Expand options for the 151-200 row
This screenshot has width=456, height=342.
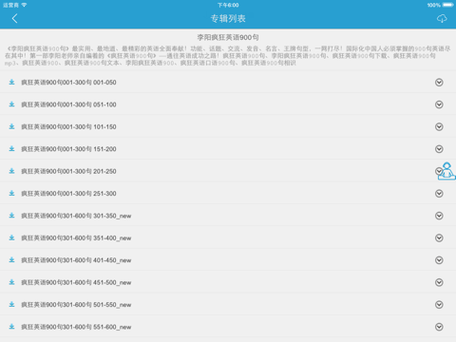pos(439,149)
